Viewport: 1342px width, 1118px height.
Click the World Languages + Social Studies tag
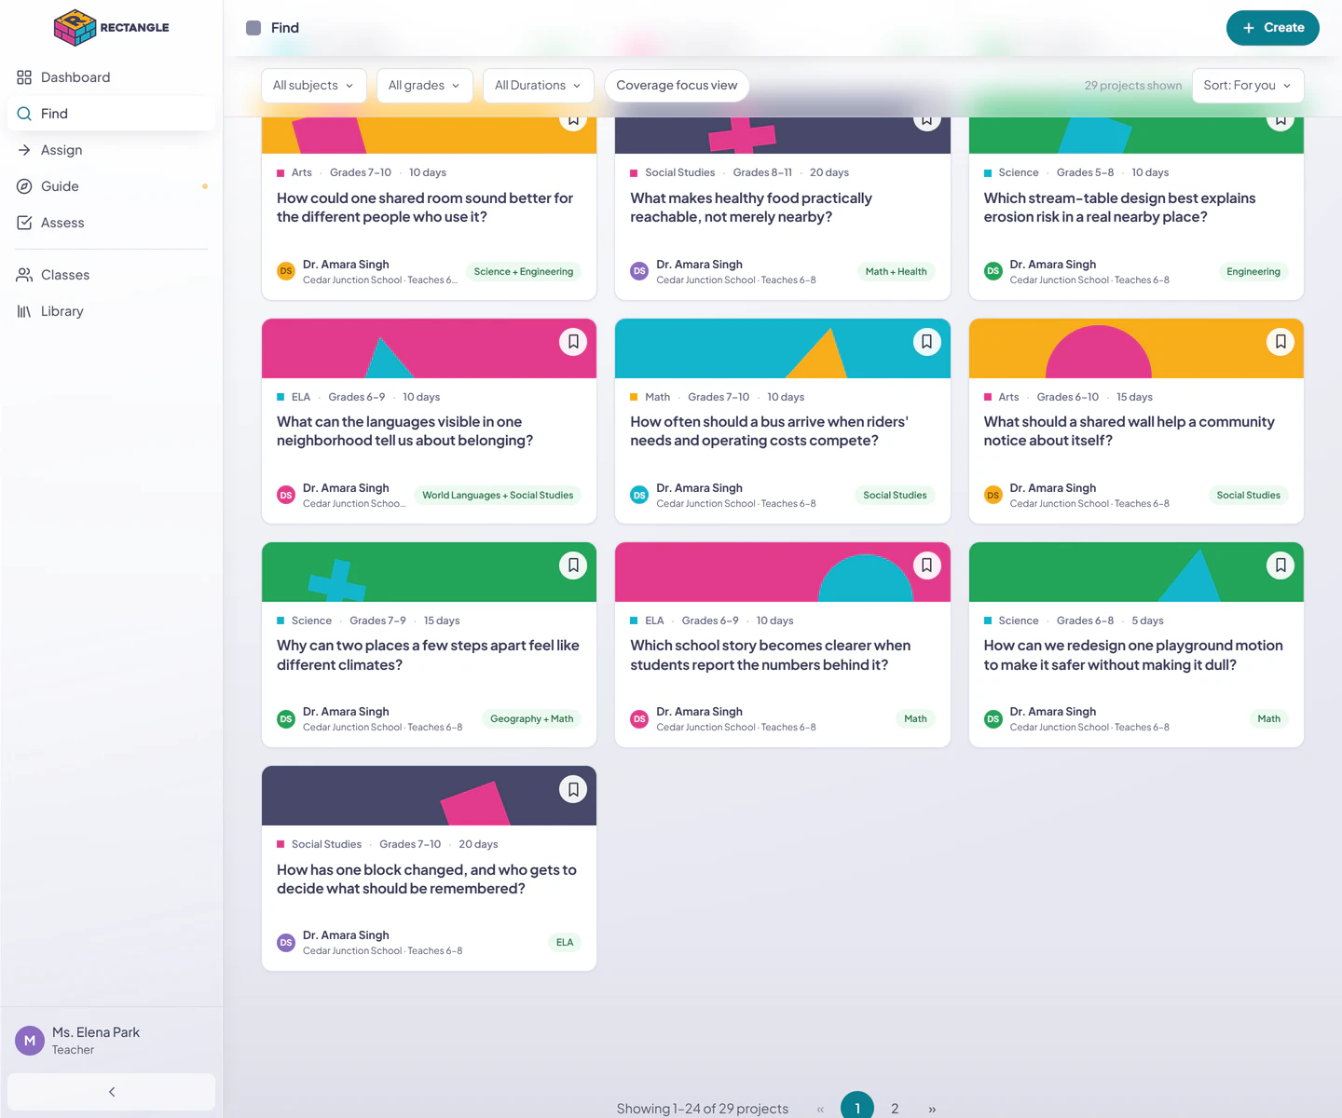(498, 496)
